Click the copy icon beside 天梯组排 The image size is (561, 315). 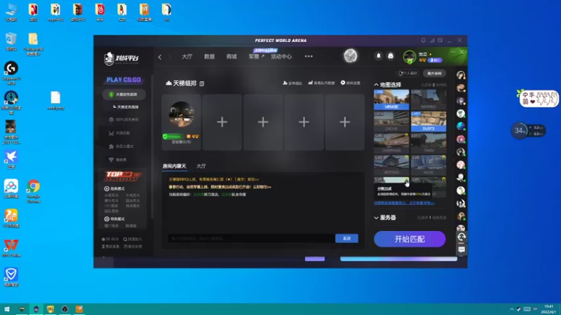point(202,83)
